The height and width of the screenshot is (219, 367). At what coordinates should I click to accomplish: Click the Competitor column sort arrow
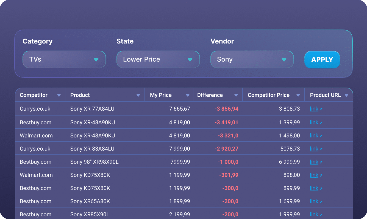point(59,95)
